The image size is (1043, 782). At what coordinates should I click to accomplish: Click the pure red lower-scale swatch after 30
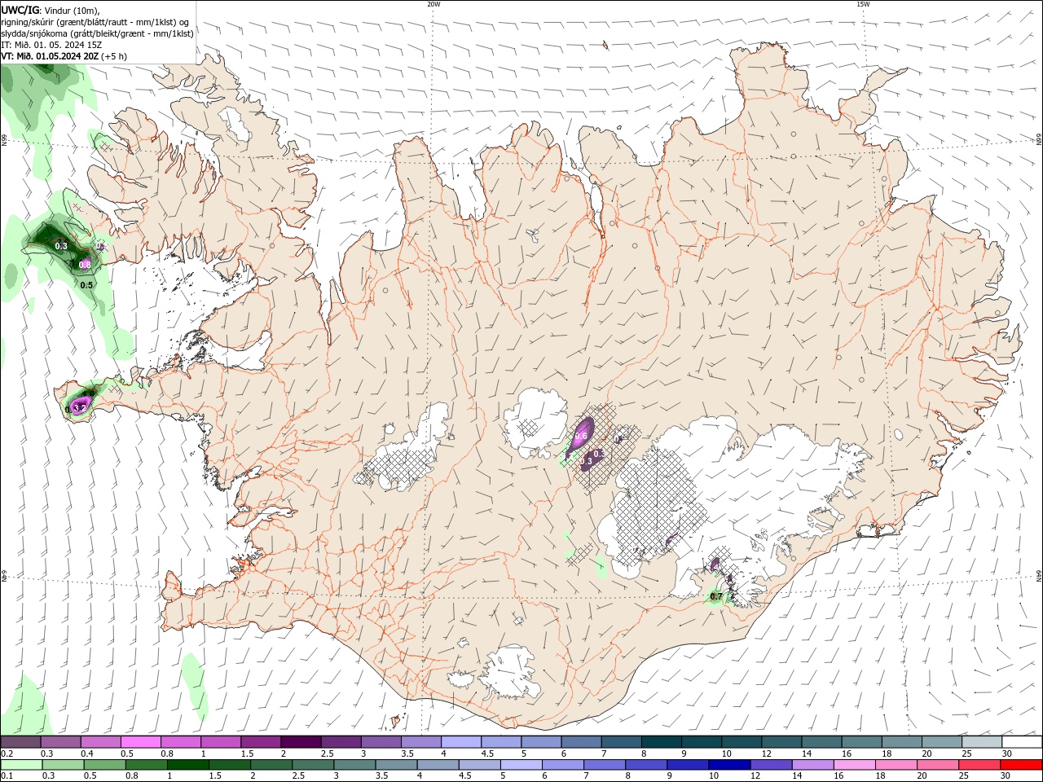(x=1022, y=765)
